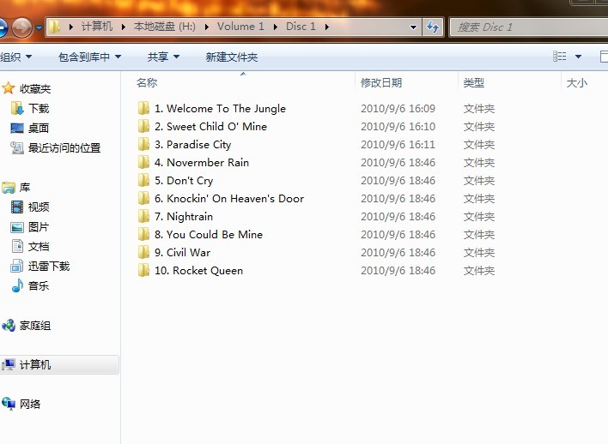Select the folder icon beside Rocket Queen
This screenshot has height=444, width=608.
point(143,270)
